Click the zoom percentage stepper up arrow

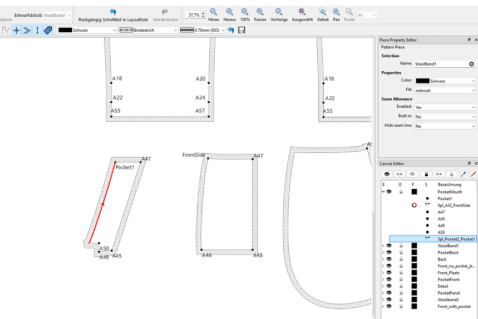(203, 13)
